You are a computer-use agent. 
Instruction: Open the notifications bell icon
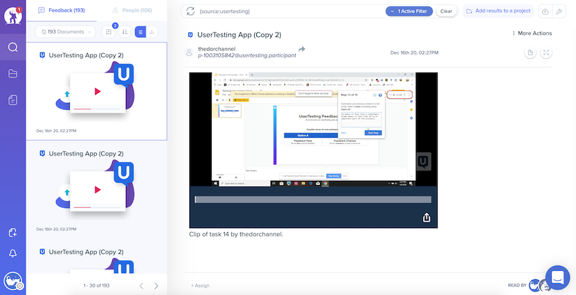pyautogui.click(x=13, y=254)
